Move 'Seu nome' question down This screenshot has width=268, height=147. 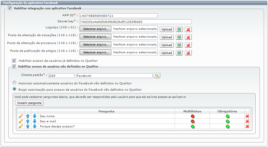pyautogui.click(x=35, y=116)
